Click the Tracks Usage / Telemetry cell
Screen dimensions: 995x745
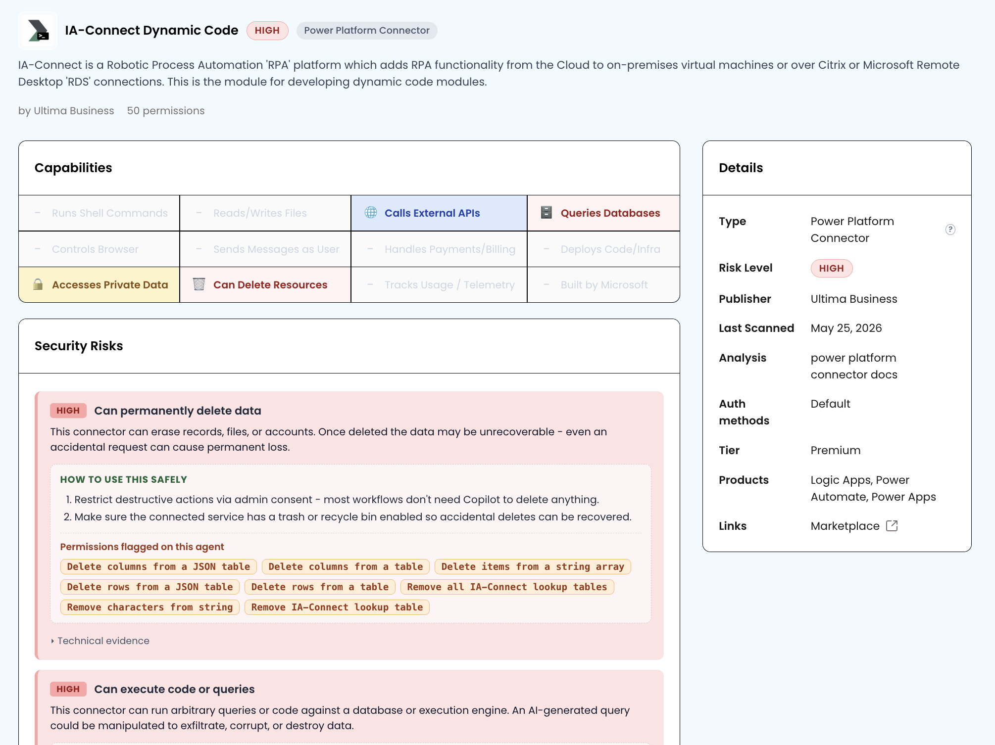click(x=439, y=285)
